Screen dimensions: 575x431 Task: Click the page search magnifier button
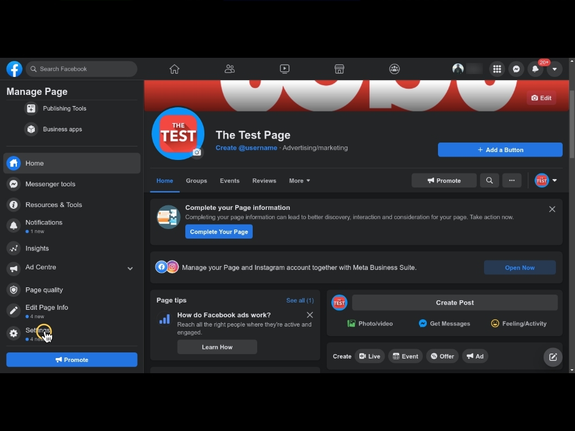pyautogui.click(x=489, y=180)
